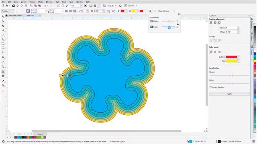Switch to Welcome Screen tab
The width and height of the screenshot is (257, 144).
tap(15, 16)
